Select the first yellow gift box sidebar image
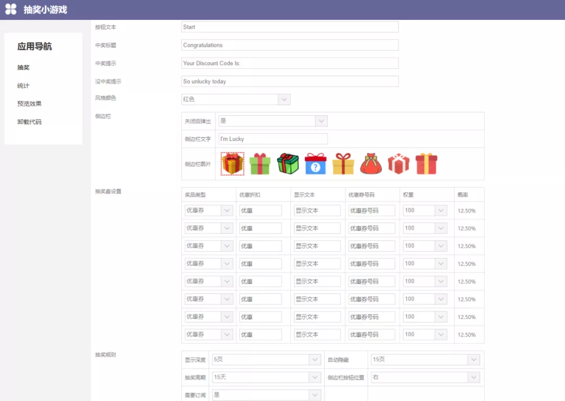This screenshot has width=565, height=401. pos(232,163)
